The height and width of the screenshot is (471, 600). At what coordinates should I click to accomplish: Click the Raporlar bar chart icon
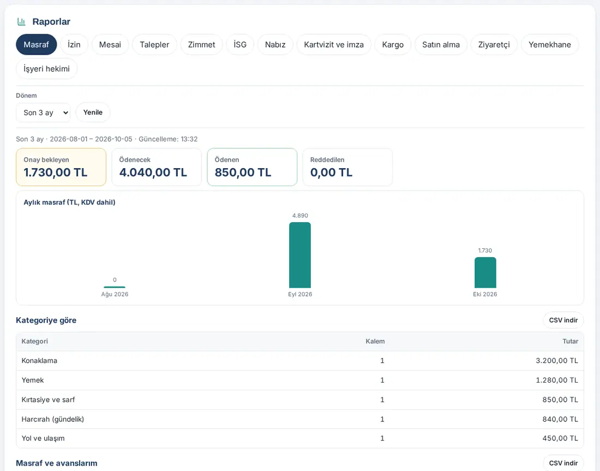tap(21, 22)
